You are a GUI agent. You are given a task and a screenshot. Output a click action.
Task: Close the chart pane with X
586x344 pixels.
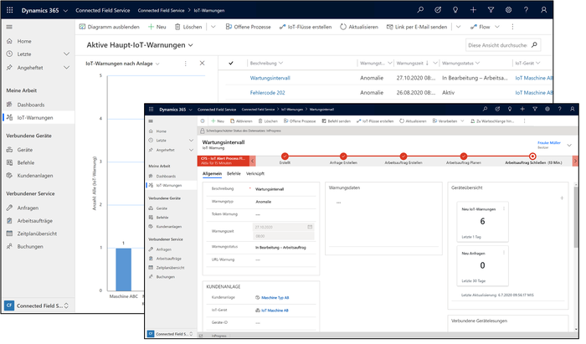coord(203,63)
